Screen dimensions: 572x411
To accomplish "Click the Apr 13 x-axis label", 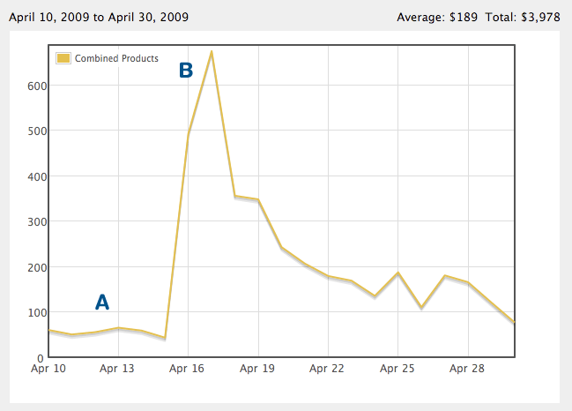I will click(117, 369).
